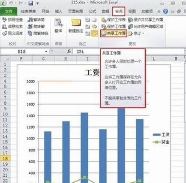Restore the workbook window icon in ribbon bar
This screenshot has width=186, height=183.
179,12
